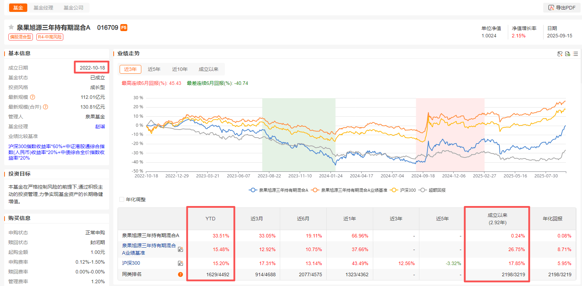Open the 沪深300指数收益率 benchmark description link
Screen dimensions: 582x286
pyautogui.click(x=57, y=152)
